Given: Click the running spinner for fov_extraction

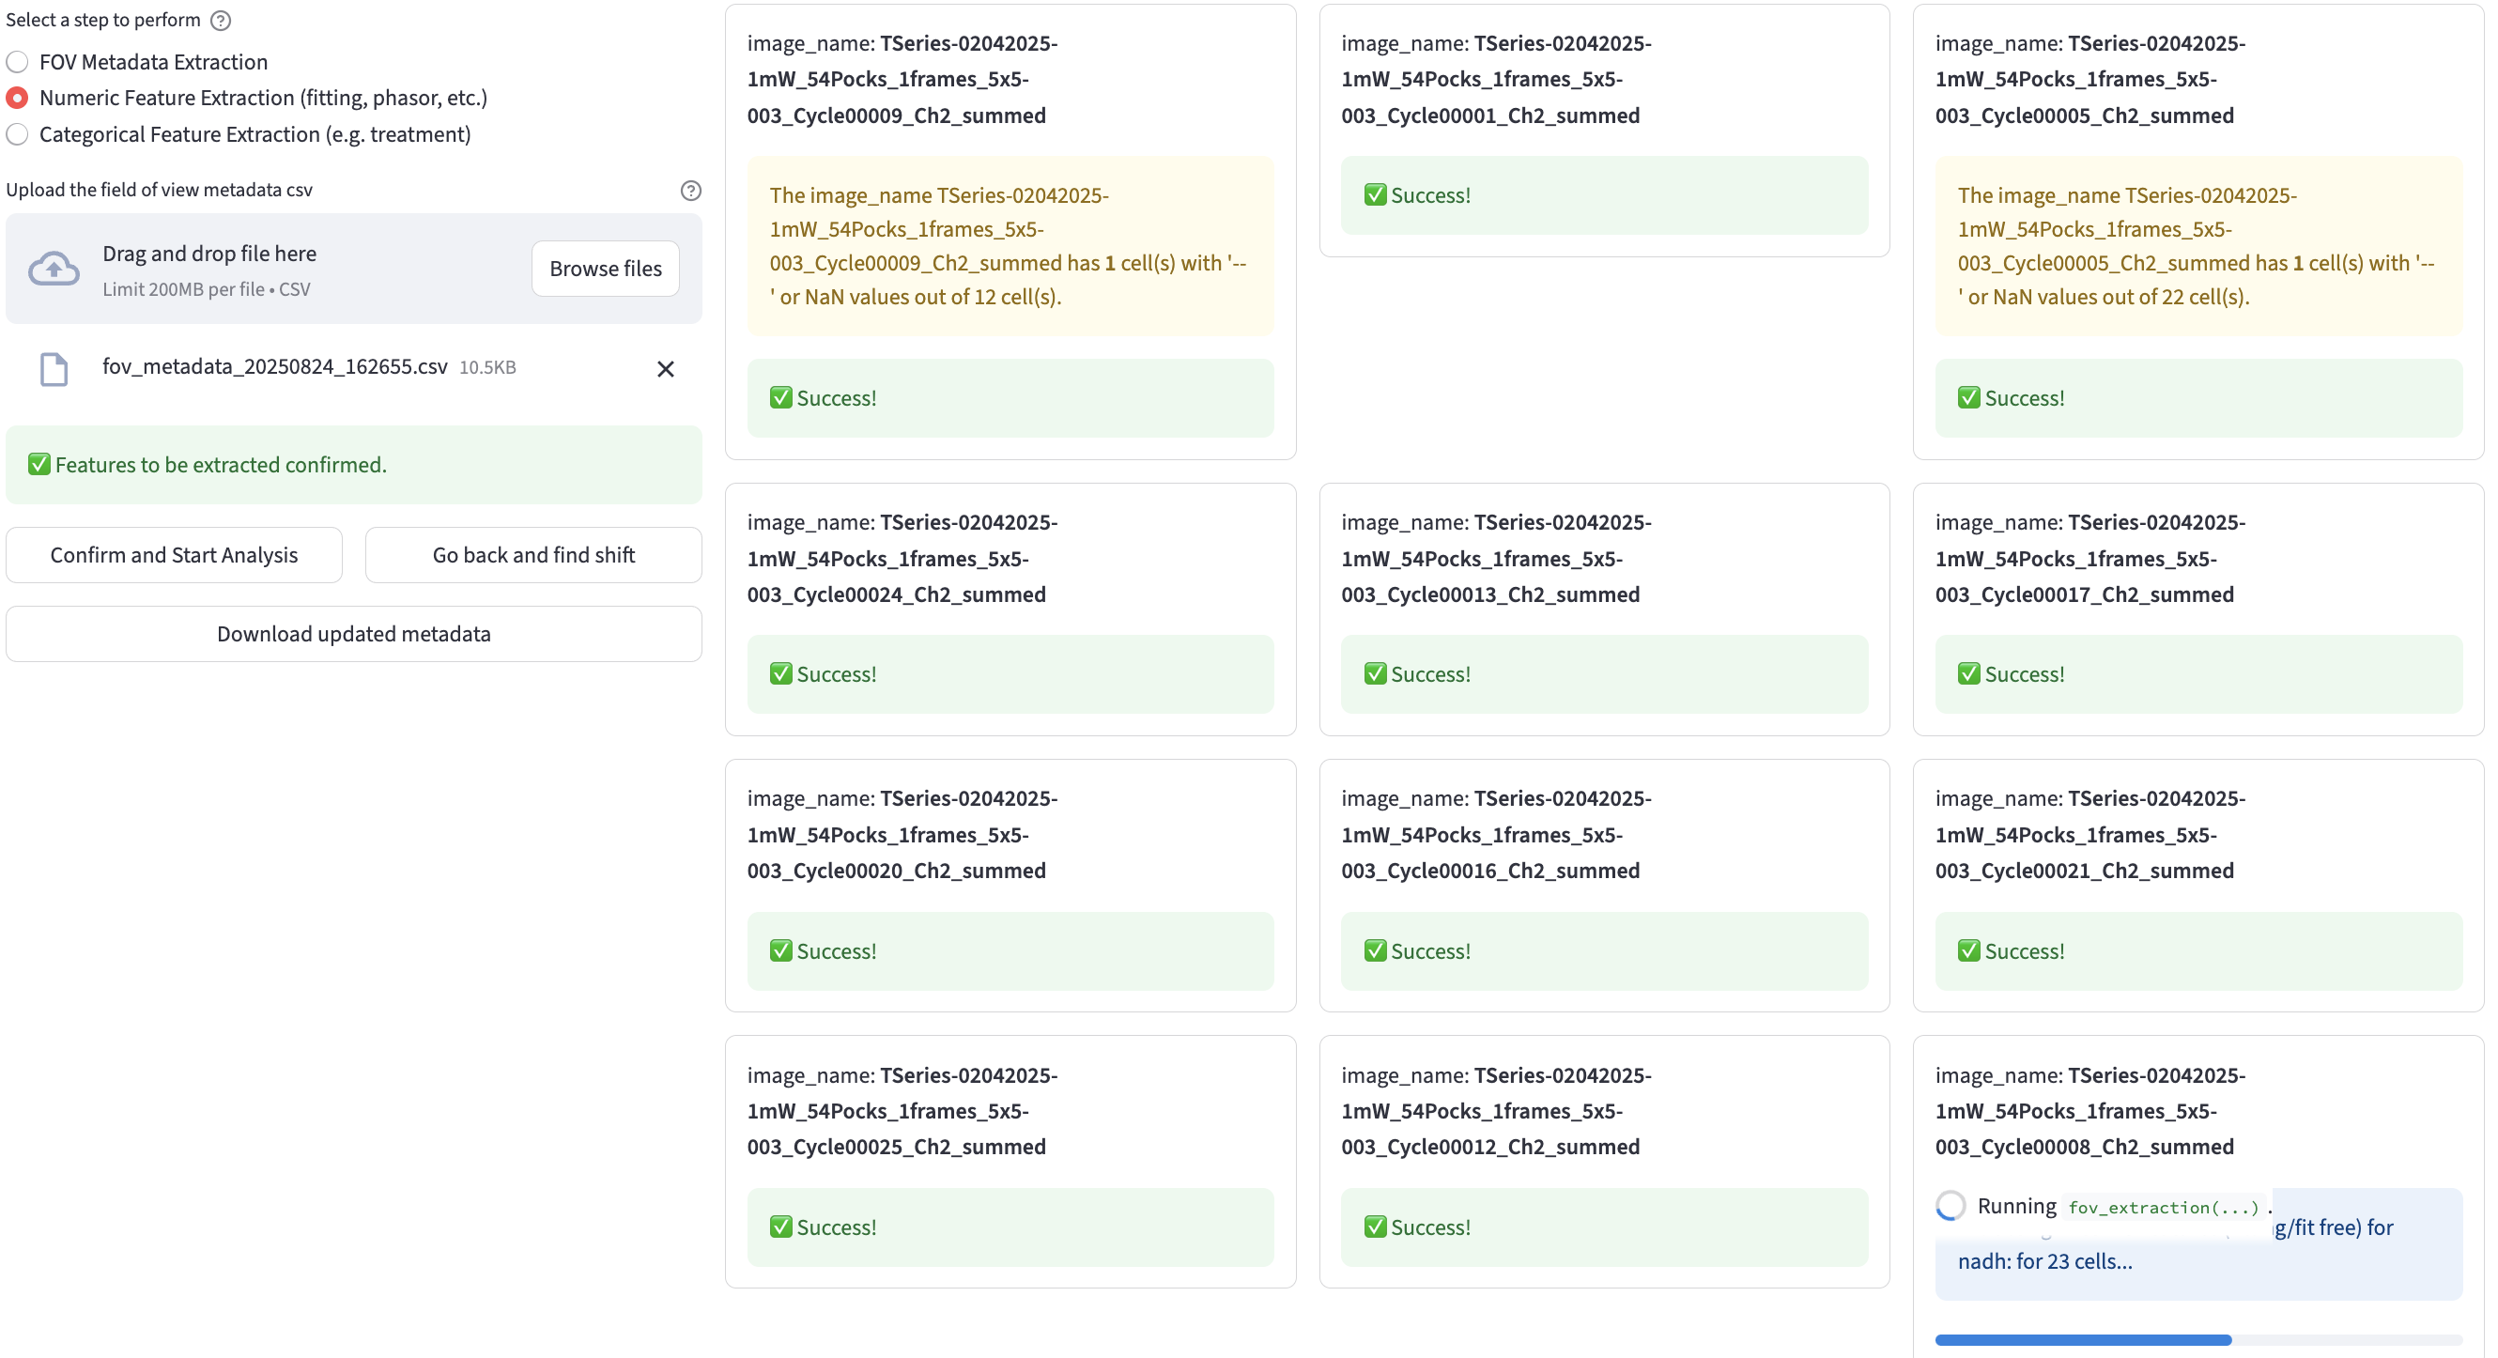Looking at the screenshot, I should [1951, 1206].
